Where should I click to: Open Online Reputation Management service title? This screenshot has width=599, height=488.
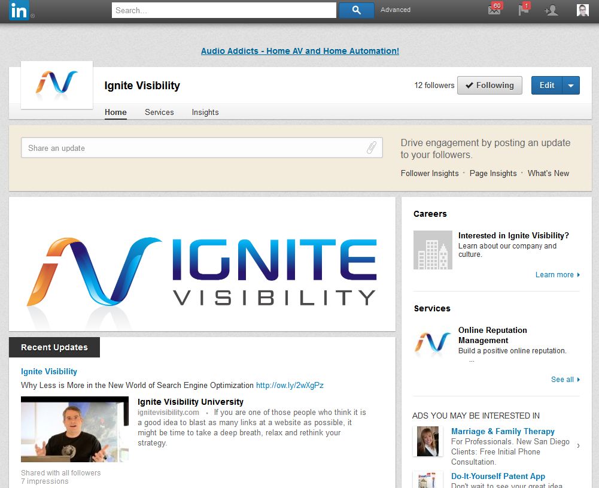(492, 335)
